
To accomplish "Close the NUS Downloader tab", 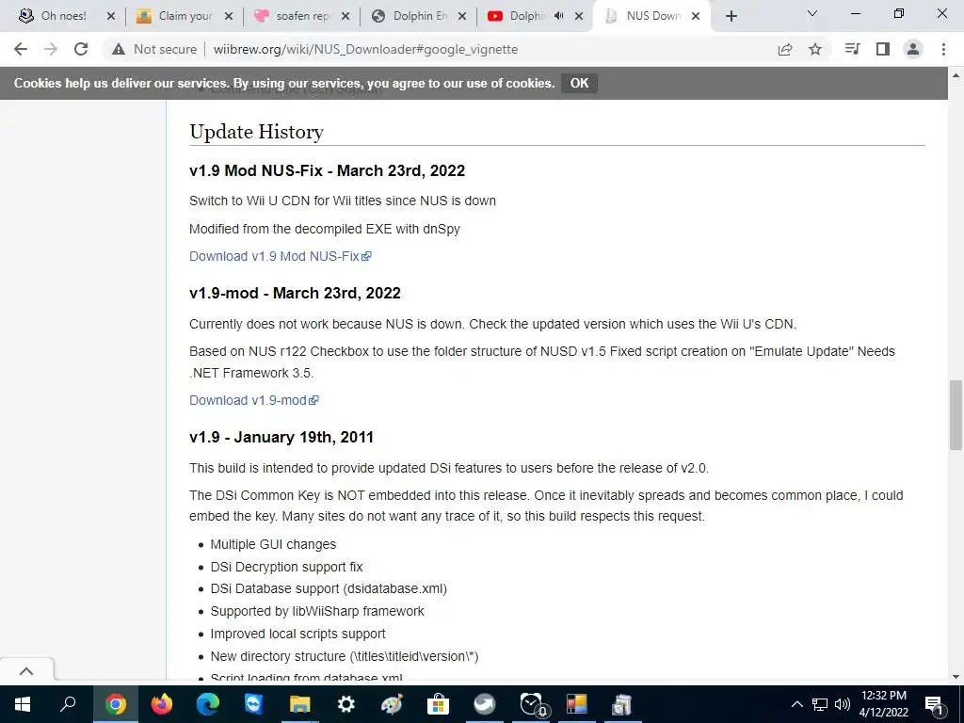I will (696, 17).
